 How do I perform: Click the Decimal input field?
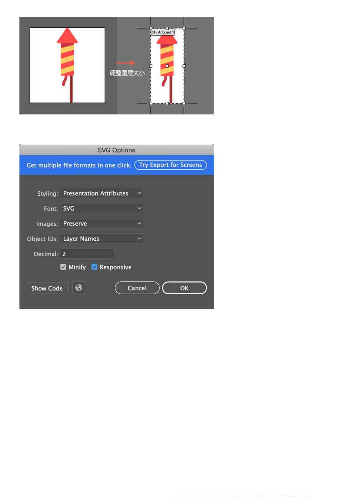click(x=87, y=254)
